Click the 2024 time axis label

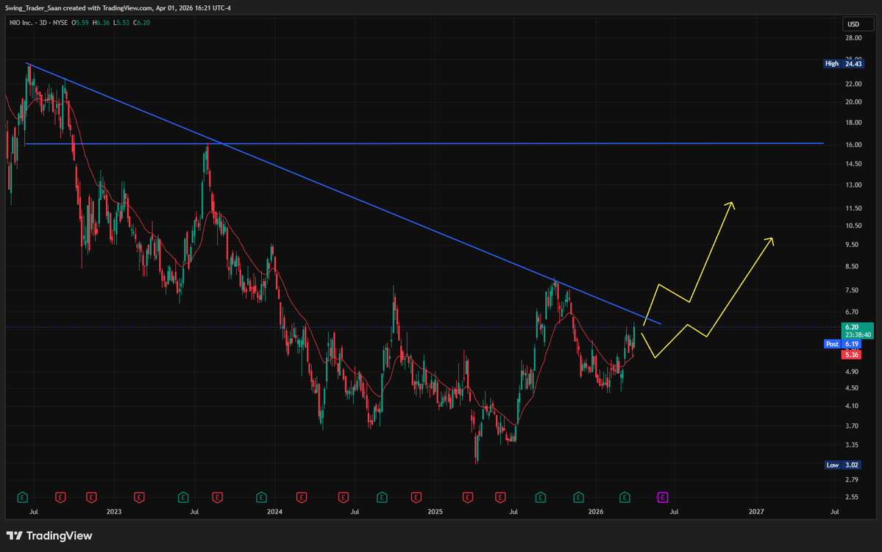pos(274,512)
